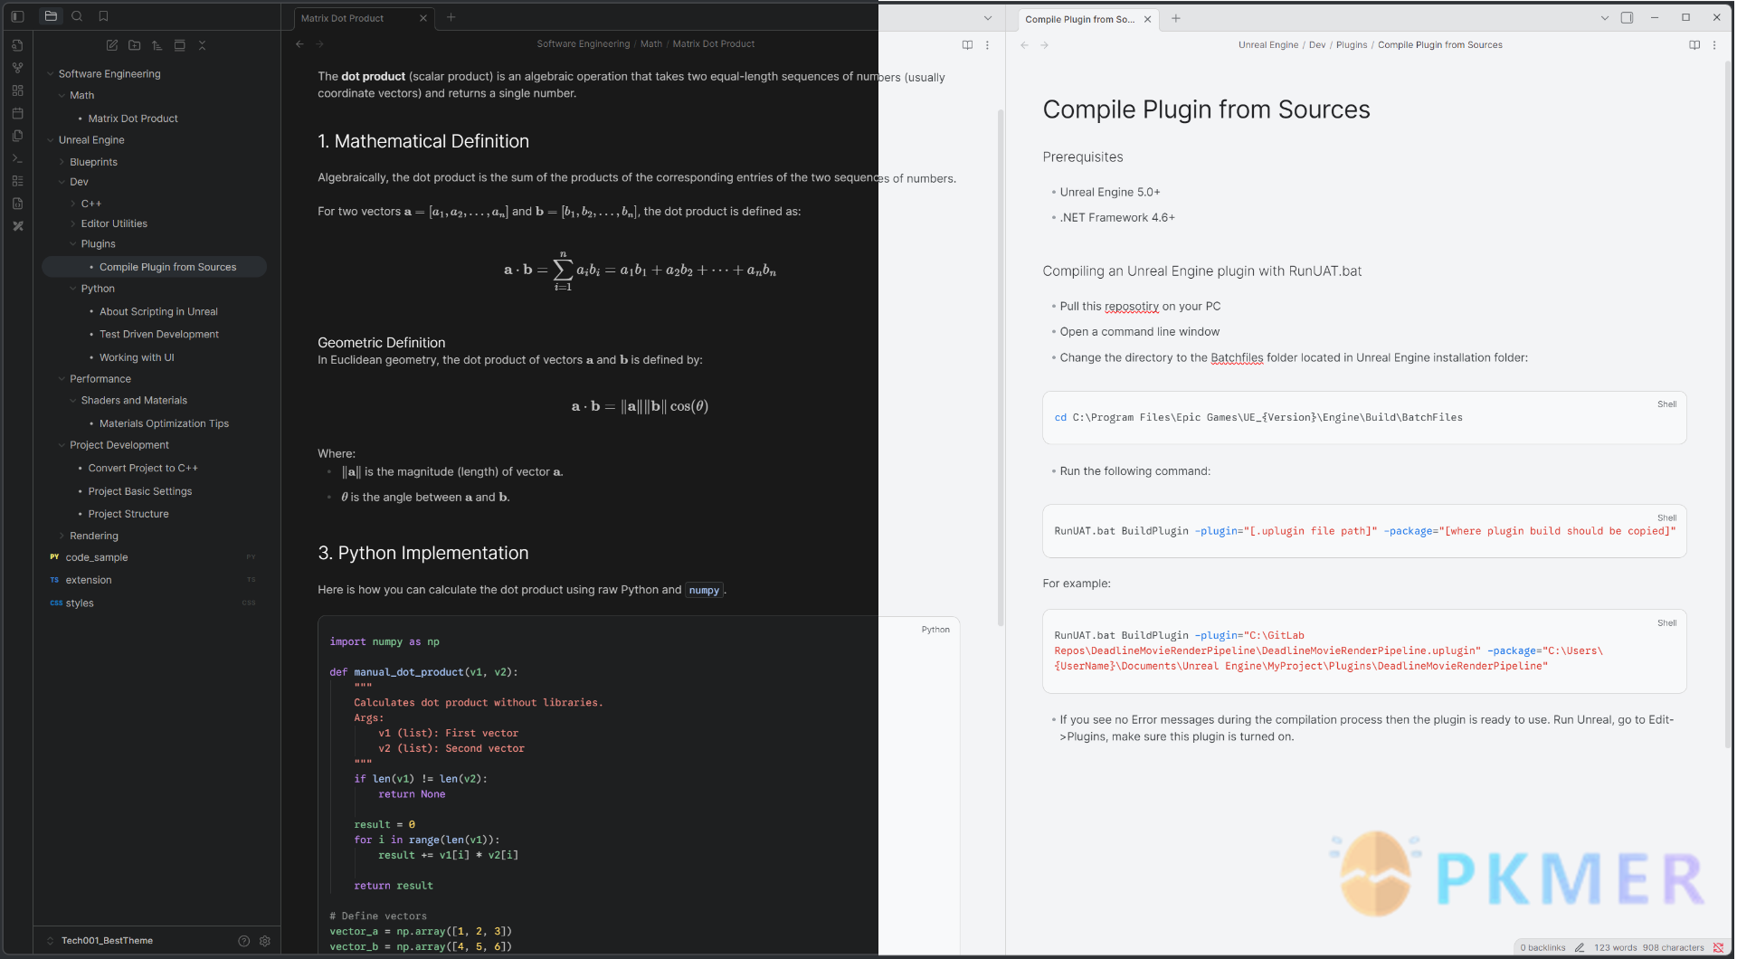This screenshot has height=959, width=1737.
Task: Click the new note icon
Action: pyautogui.click(x=112, y=45)
